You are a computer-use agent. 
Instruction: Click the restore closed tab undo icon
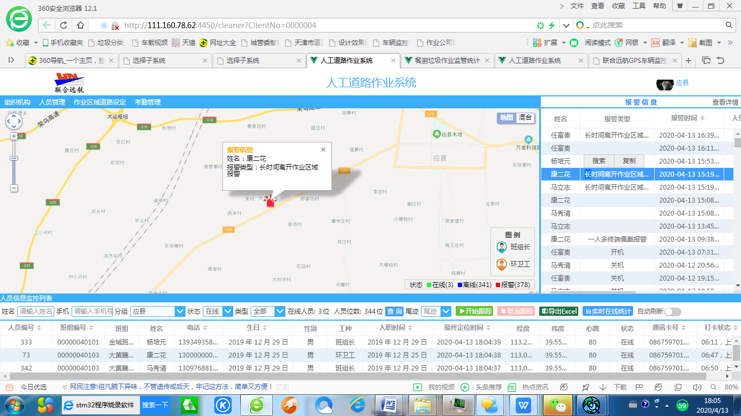[x=720, y=61]
